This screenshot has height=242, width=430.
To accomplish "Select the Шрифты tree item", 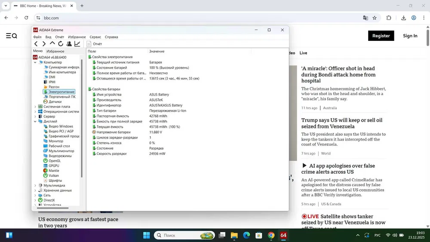I will pos(53,181).
